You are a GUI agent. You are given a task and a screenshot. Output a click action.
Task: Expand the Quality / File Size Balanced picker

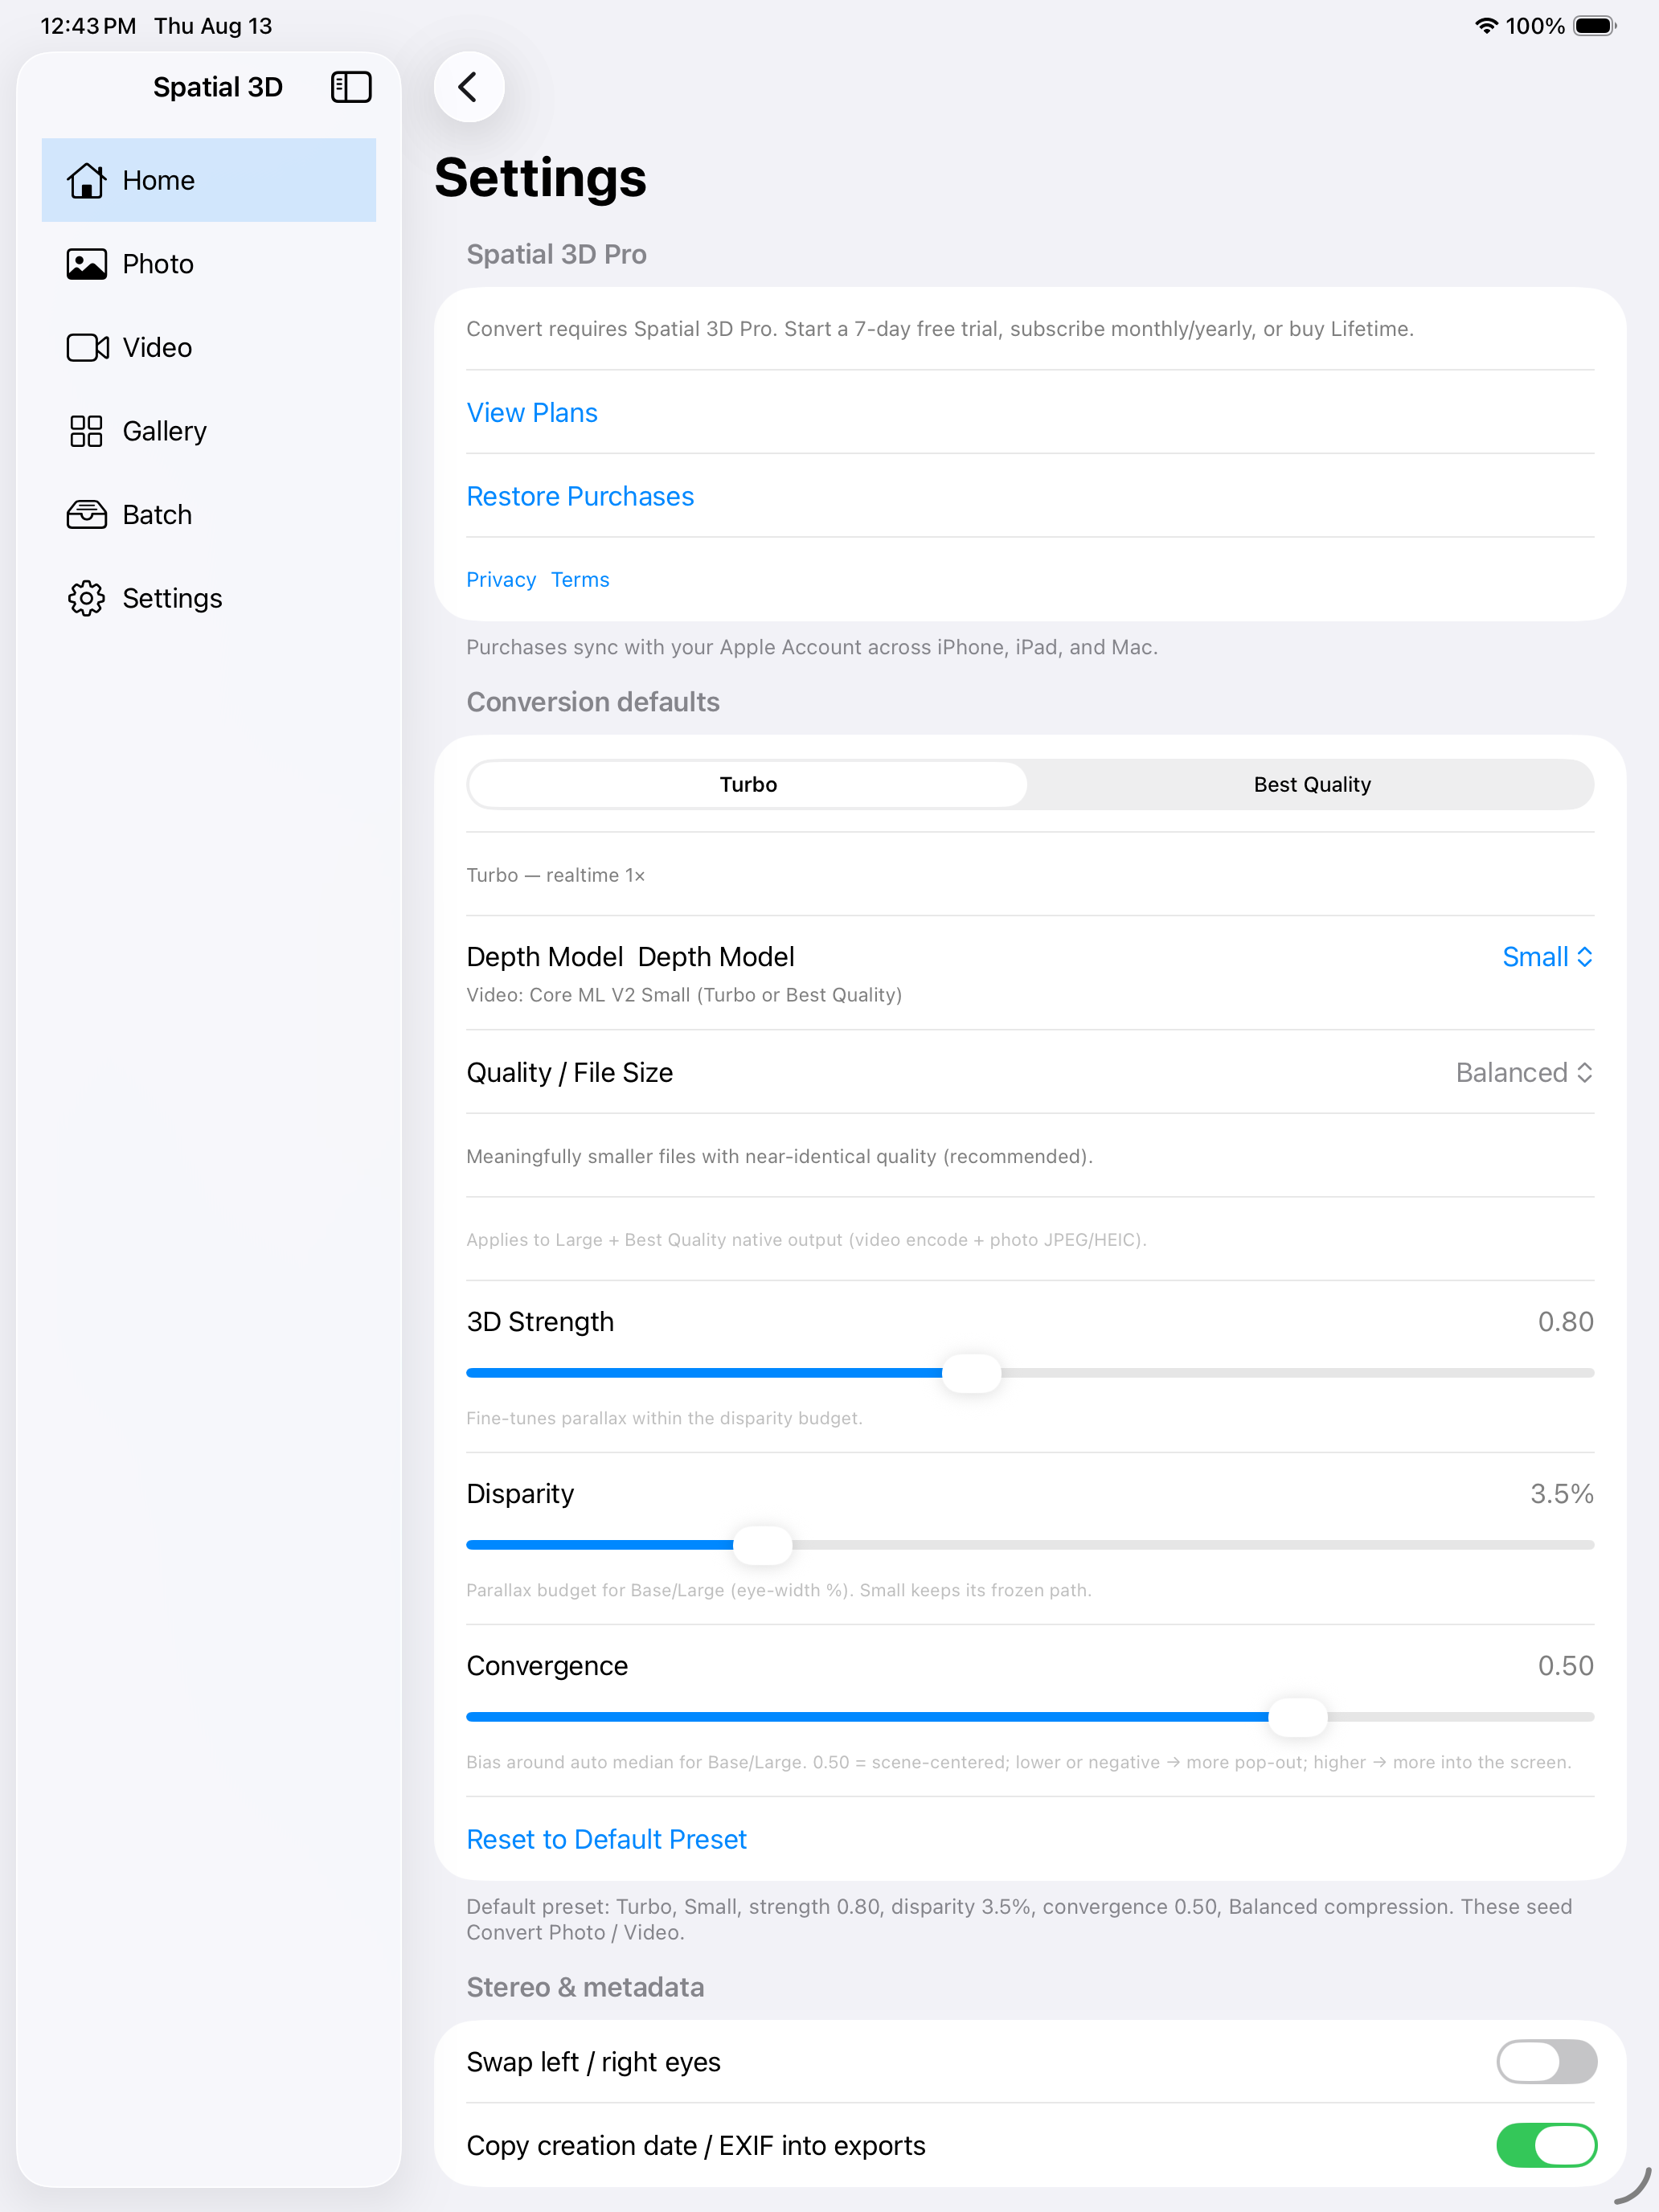(x=1524, y=1072)
